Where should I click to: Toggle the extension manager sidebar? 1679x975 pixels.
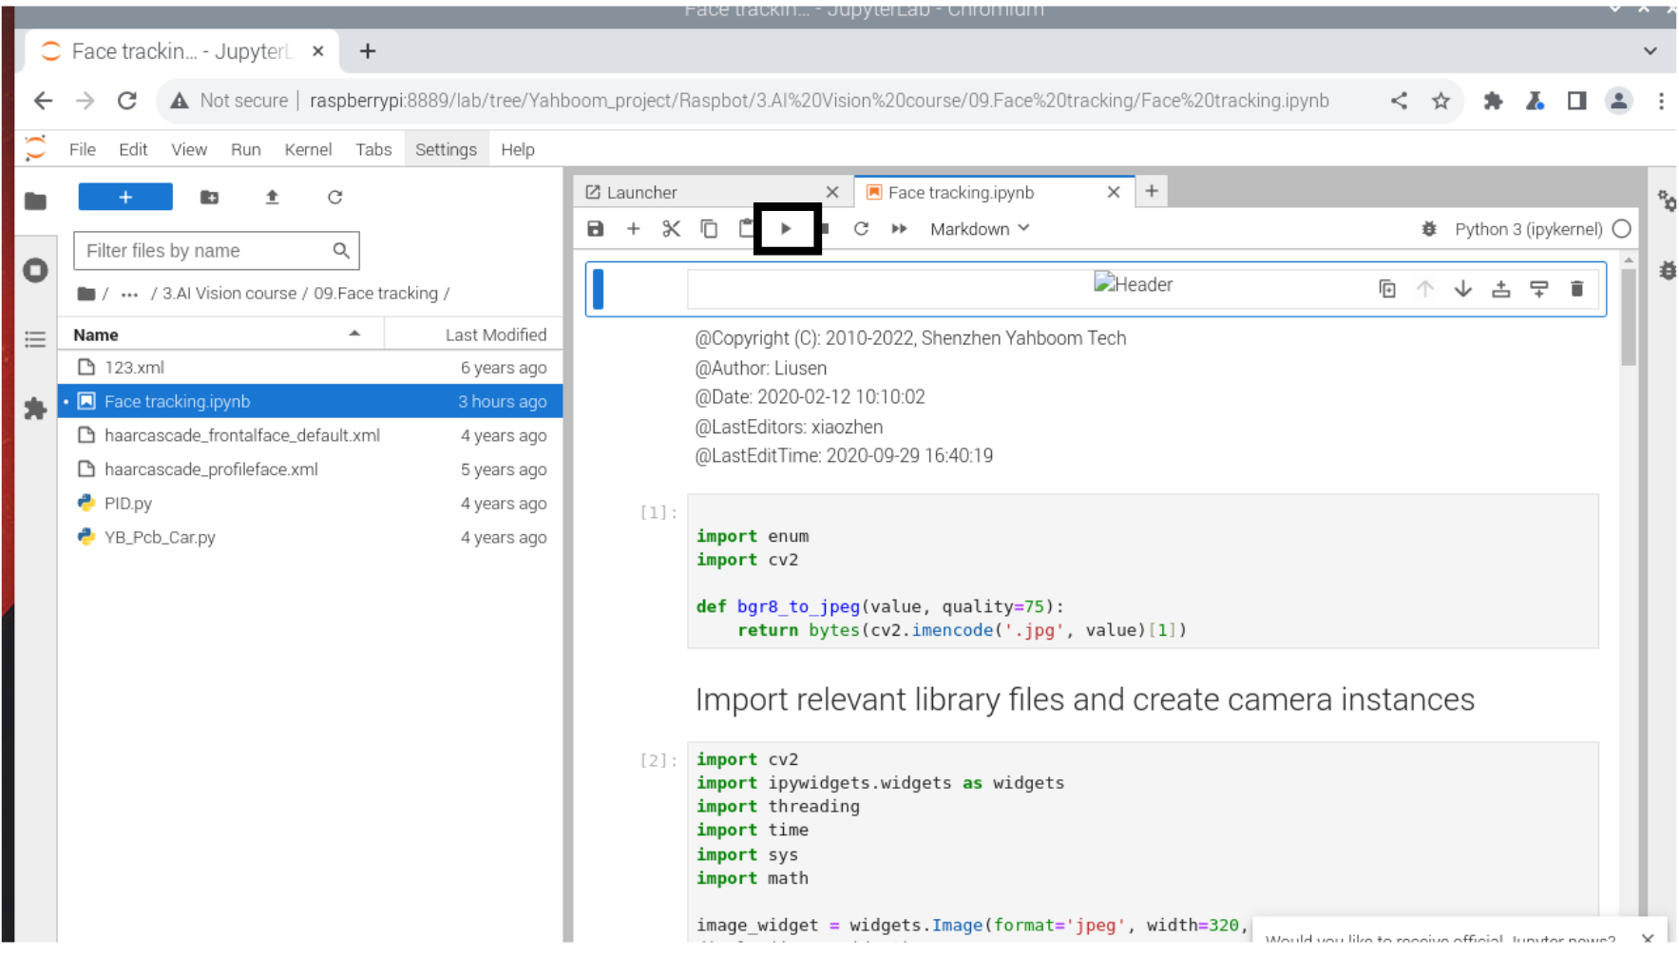coord(35,410)
